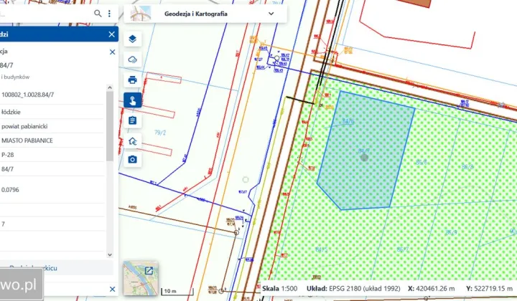The height and width of the screenshot is (301, 517).
Task: Click the Skala 1:500 scale readout
Action: [279, 289]
